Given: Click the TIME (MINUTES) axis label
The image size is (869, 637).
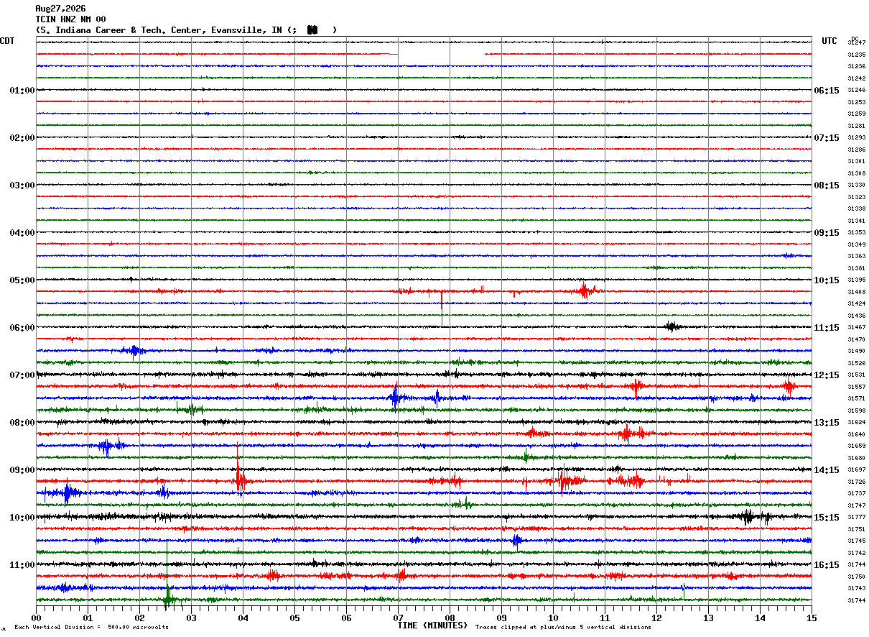Looking at the screenshot, I should pos(432,625).
